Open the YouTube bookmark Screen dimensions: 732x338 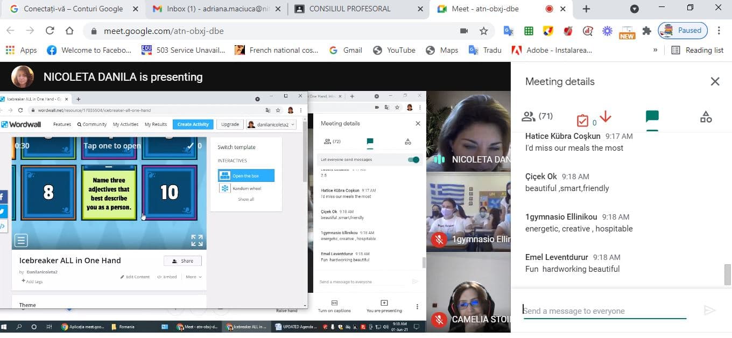coord(394,50)
